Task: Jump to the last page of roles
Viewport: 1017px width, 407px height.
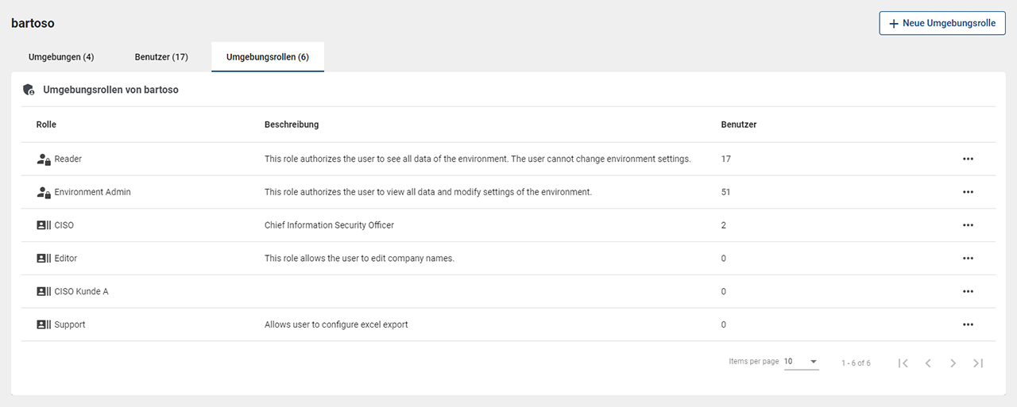Action: [x=978, y=363]
